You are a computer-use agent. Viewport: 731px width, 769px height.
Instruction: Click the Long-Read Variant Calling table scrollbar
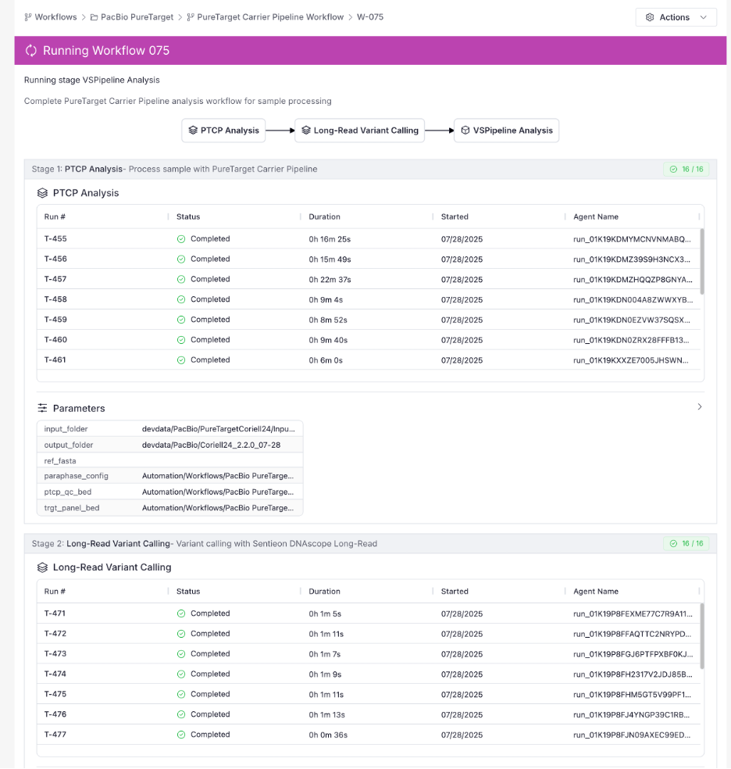[x=702, y=636]
